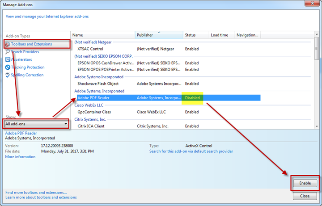Image resolution: width=322 pixels, height=206 pixels.
Task: Click the add-on list vertical scrollbar
Action: (x=317, y=80)
